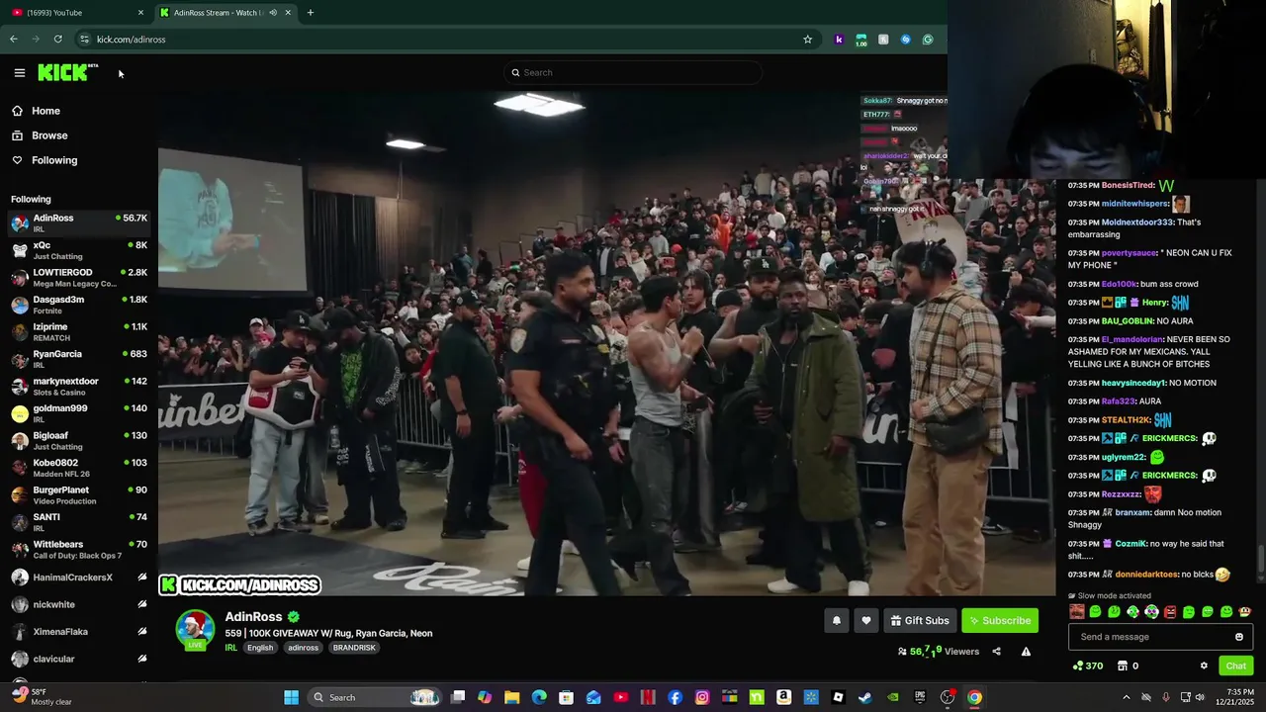Open a new browser tab

(311, 13)
